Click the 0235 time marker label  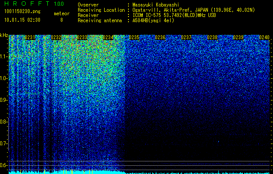coord(134,37)
